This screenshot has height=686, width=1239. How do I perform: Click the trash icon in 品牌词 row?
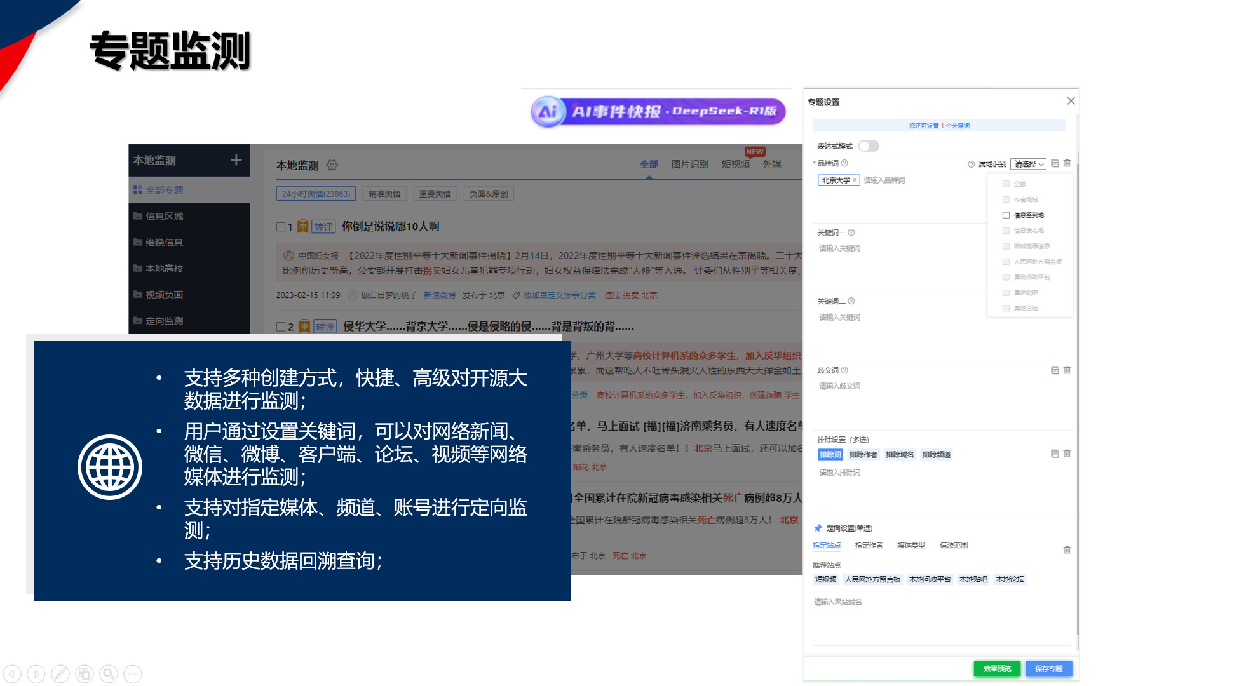coord(1067,163)
